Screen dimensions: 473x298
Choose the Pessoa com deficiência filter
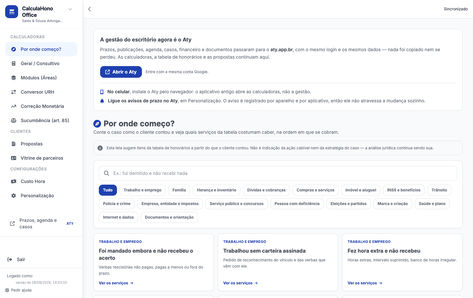pyautogui.click(x=297, y=204)
